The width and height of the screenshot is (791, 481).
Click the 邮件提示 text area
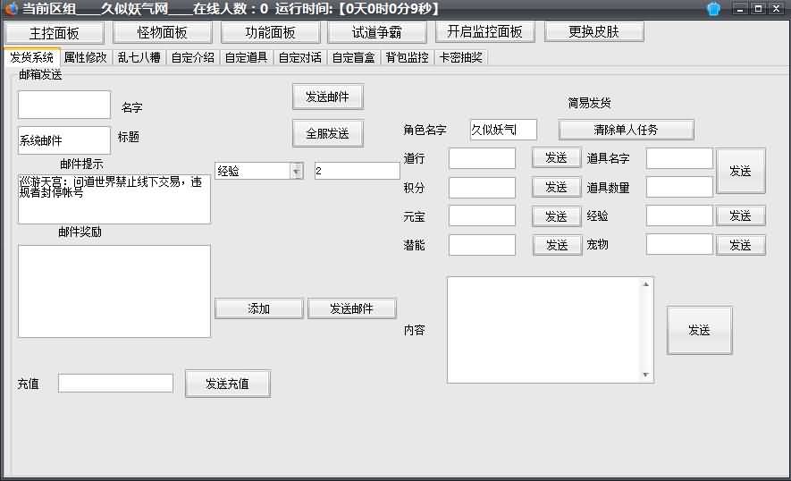pyautogui.click(x=114, y=198)
